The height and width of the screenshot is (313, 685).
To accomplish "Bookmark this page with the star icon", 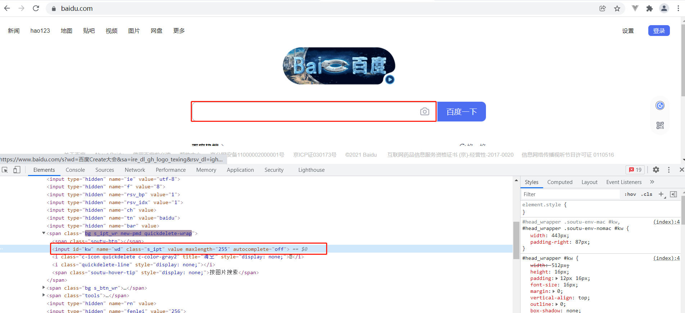I will click(x=617, y=8).
